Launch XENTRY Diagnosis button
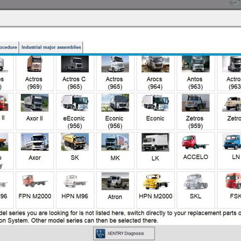241x241 pixels. tap(124, 233)
